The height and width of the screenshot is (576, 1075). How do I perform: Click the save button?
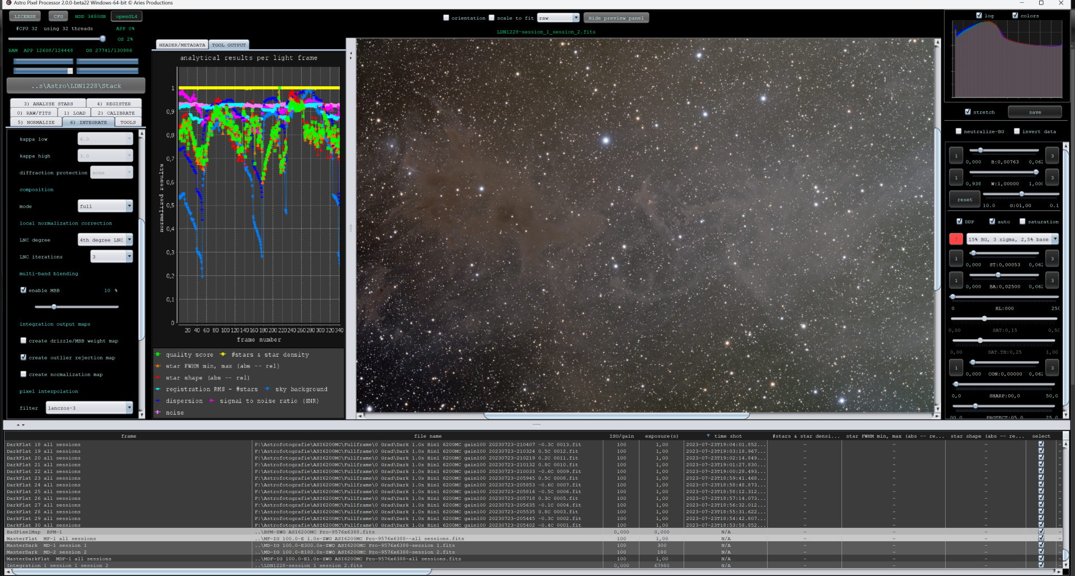[1035, 112]
